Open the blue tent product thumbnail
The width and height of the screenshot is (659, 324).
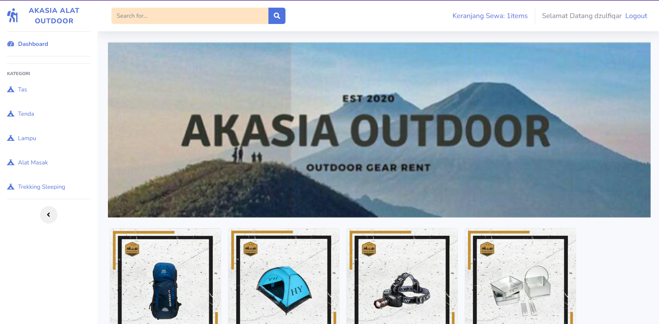[x=284, y=276]
